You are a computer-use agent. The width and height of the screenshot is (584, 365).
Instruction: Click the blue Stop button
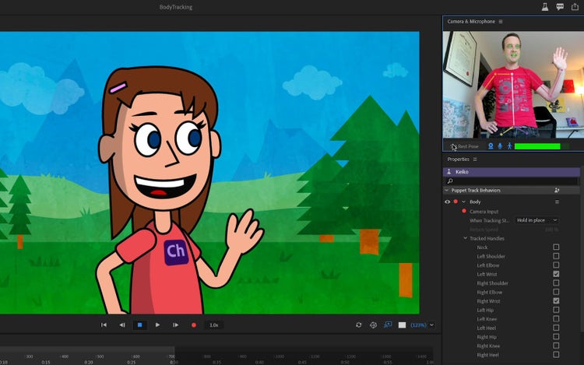click(139, 325)
